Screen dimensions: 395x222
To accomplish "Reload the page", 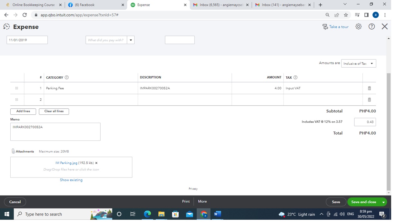I will [25, 15].
